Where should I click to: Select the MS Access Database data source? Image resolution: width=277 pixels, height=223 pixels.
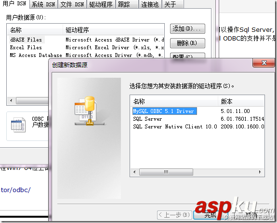(36, 55)
